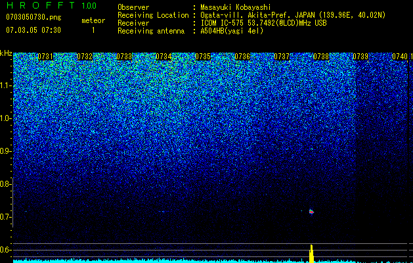Click the 0736 time marker

tap(242, 57)
